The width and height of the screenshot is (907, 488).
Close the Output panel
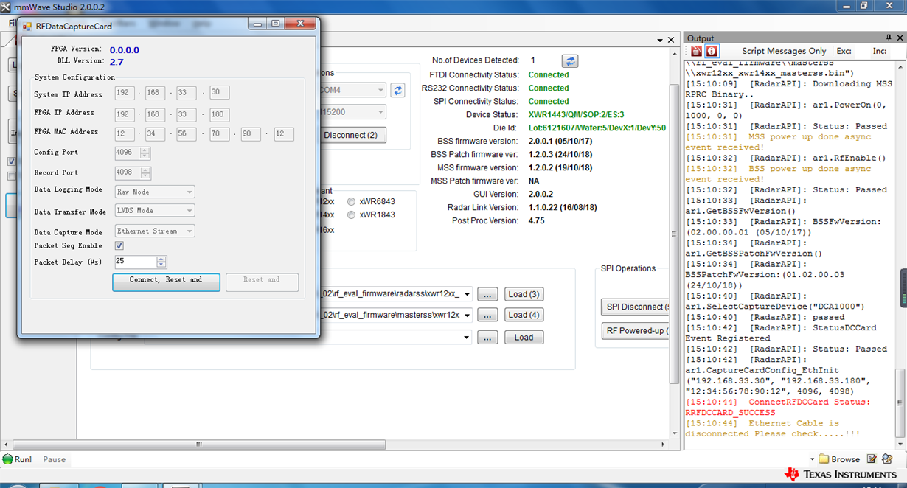pyautogui.click(x=900, y=38)
